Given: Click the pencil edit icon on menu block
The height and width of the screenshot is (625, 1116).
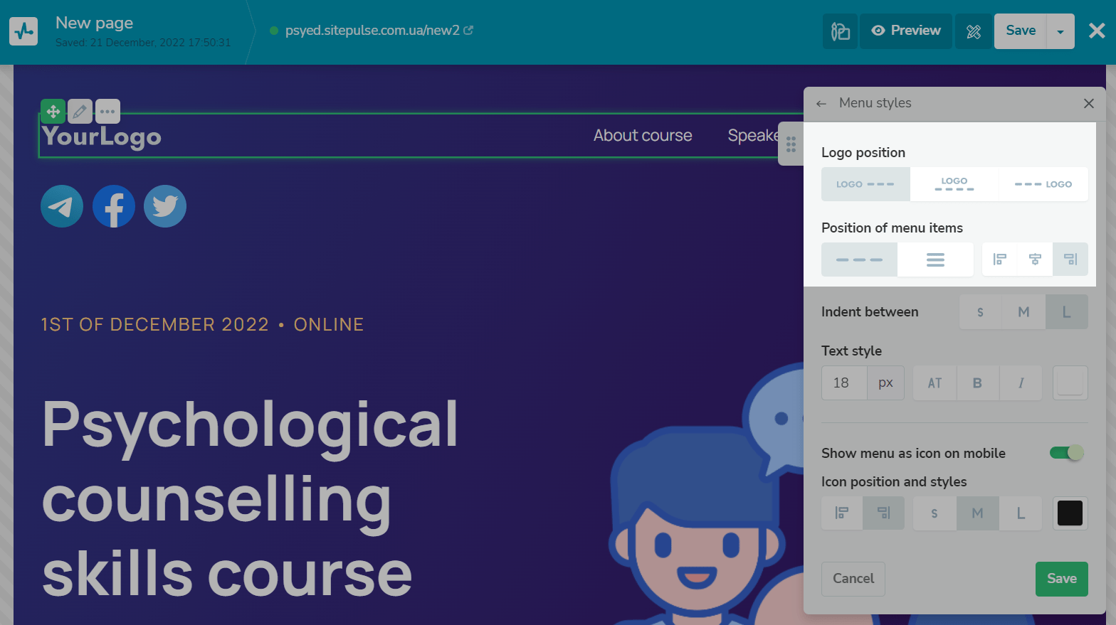Looking at the screenshot, I should (80, 112).
